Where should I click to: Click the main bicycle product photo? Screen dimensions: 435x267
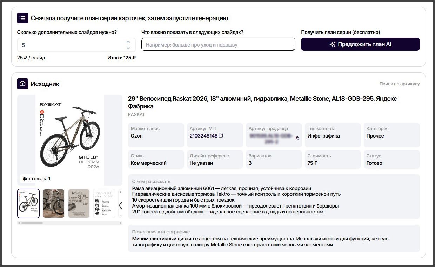[x=70, y=140]
